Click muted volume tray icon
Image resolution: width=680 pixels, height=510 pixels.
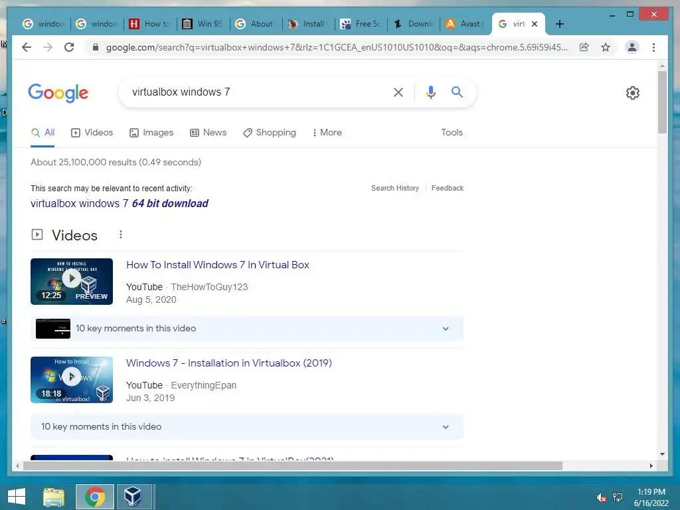pyautogui.click(x=601, y=497)
